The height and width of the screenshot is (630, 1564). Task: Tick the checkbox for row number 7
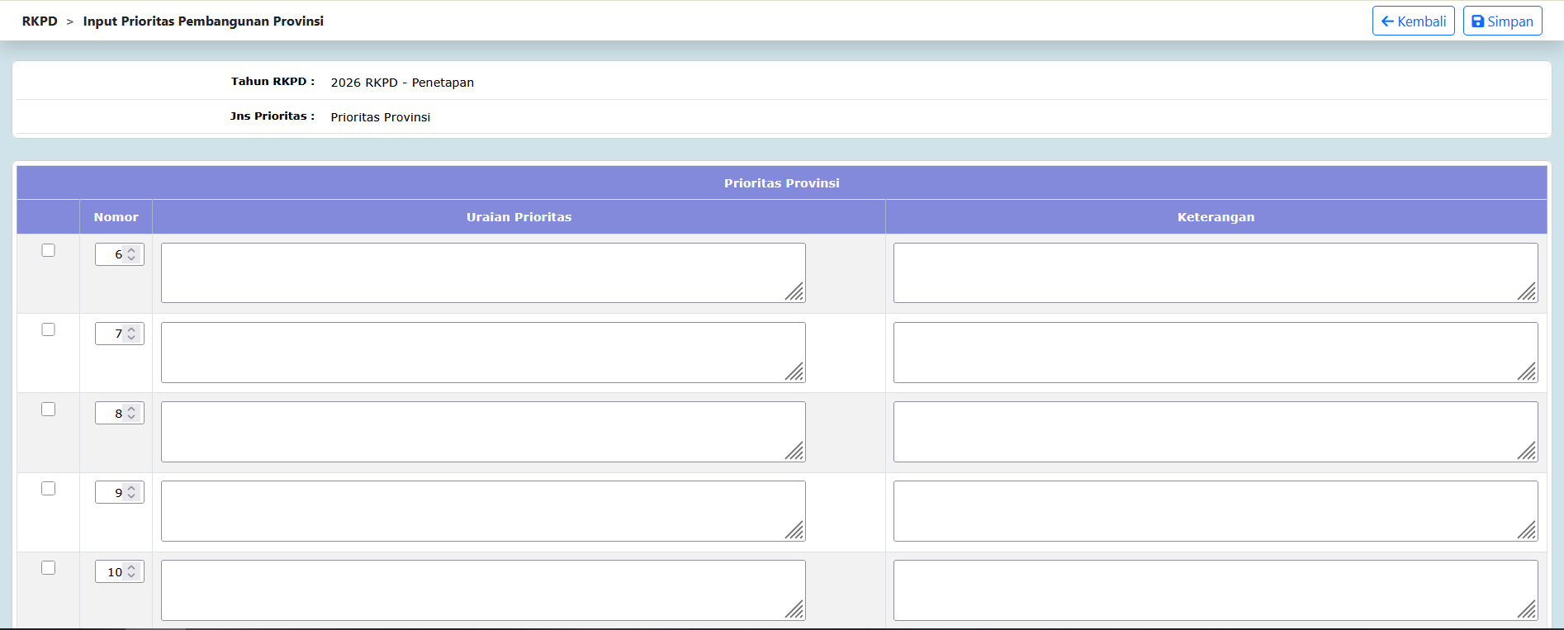point(49,329)
